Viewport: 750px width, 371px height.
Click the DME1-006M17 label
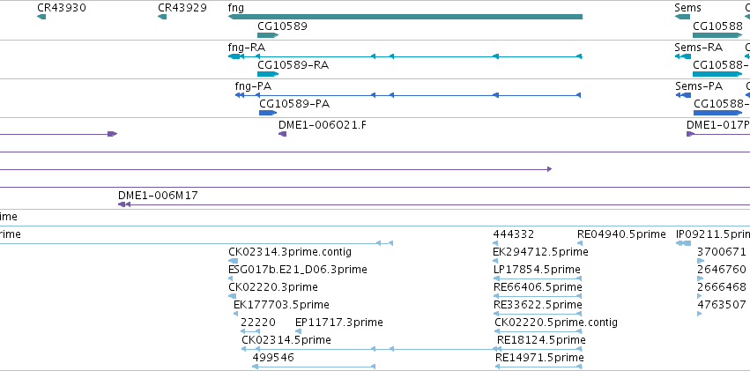point(158,195)
